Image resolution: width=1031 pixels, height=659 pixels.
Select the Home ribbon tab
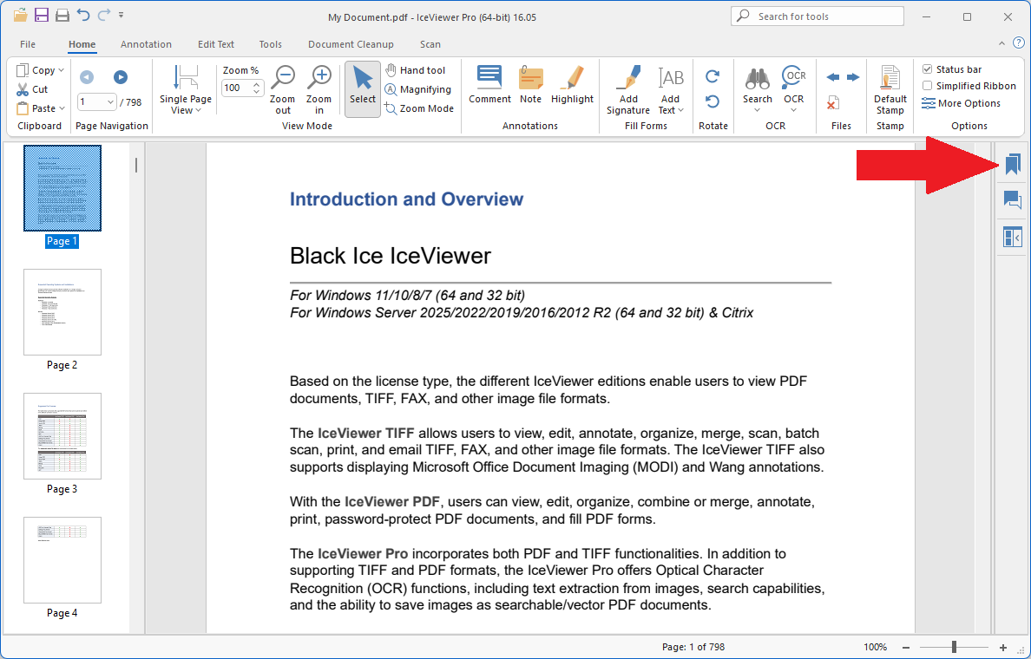(x=82, y=44)
